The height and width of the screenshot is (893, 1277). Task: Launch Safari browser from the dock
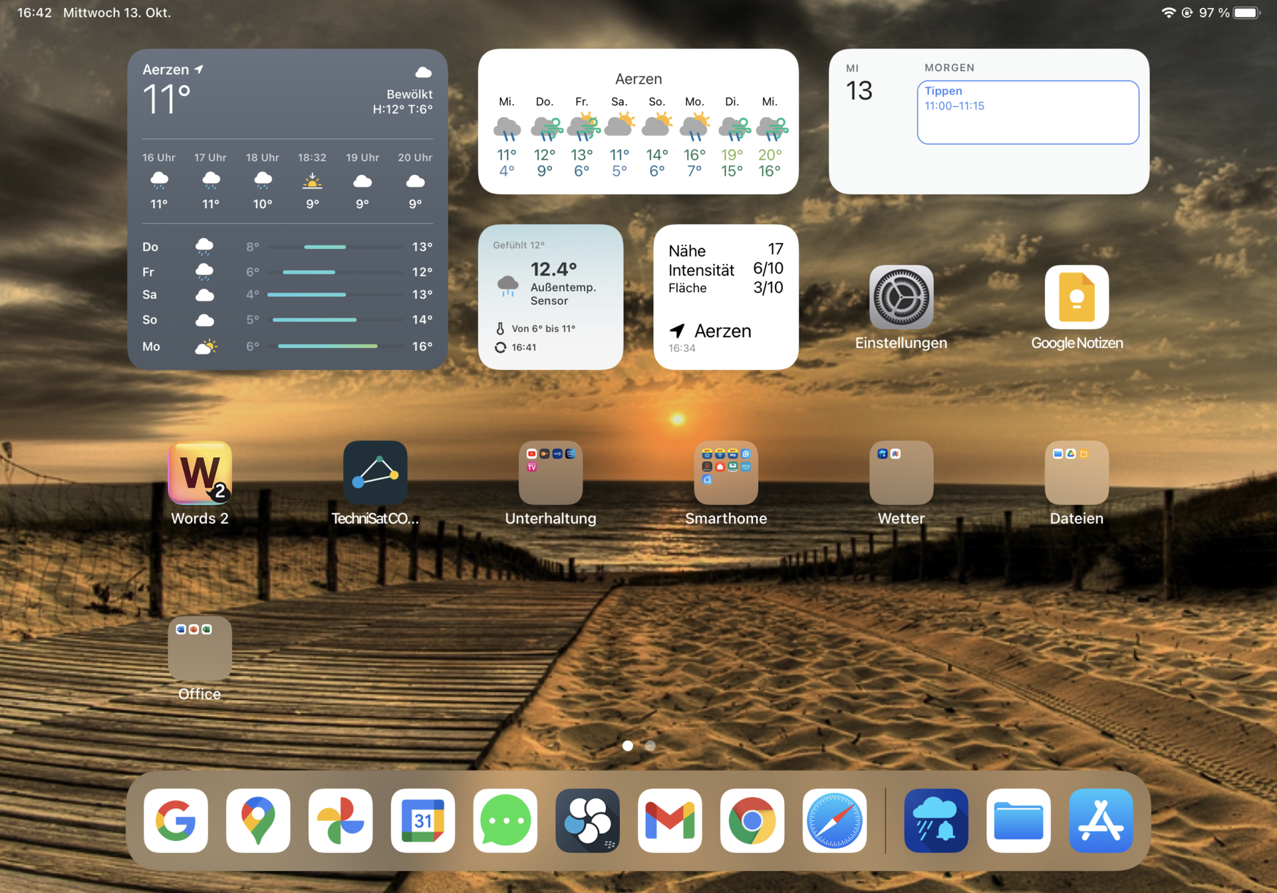835,820
